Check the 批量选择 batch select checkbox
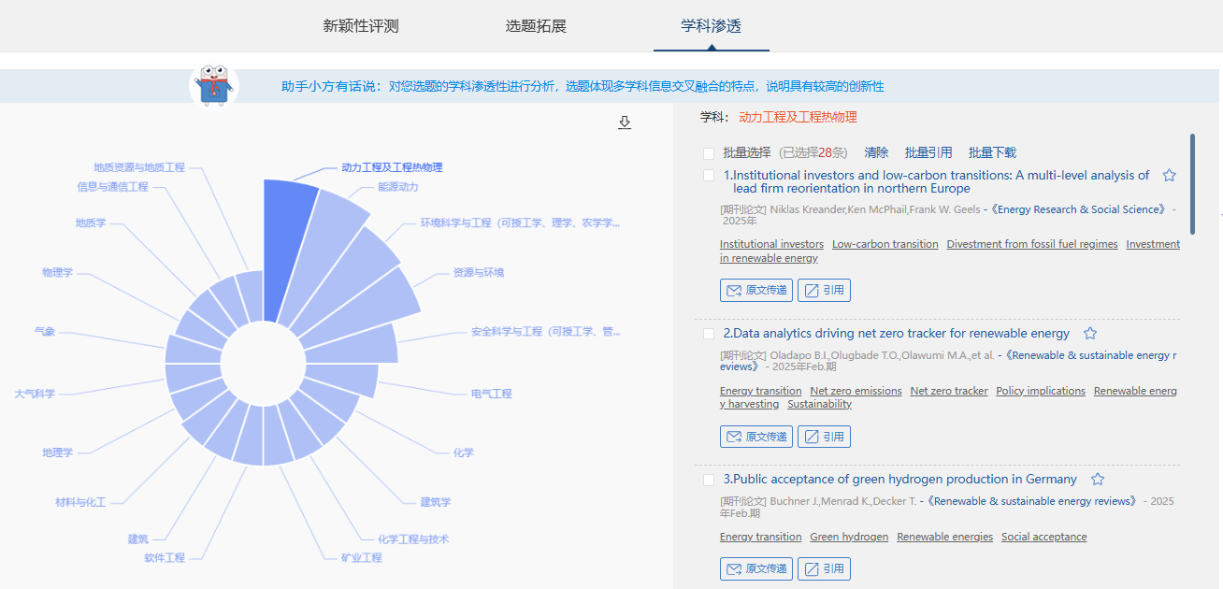 click(x=709, y=153)
